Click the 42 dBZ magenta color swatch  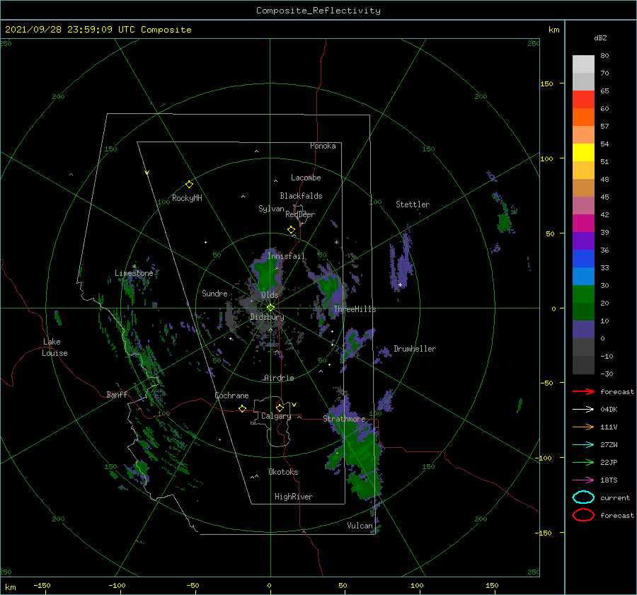click(x=583, y=224)
